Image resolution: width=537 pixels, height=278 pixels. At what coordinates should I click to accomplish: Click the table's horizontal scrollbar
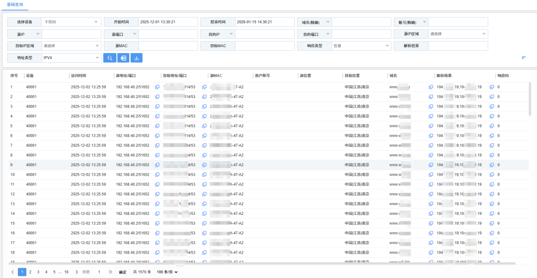(x=262, y=263)
